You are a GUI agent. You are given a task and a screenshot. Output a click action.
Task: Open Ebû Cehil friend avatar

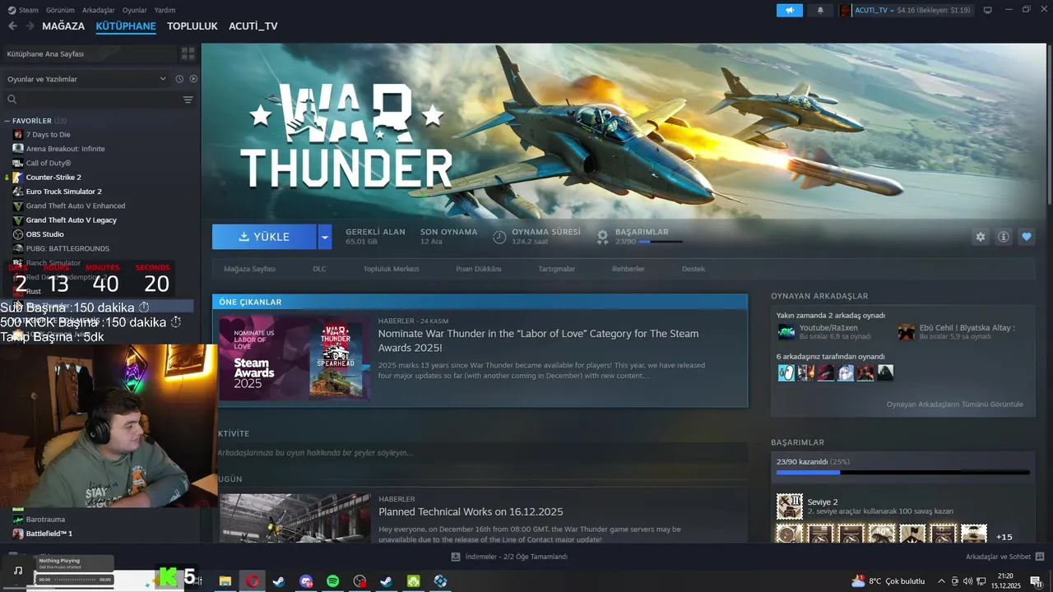[x=906, y=332]
